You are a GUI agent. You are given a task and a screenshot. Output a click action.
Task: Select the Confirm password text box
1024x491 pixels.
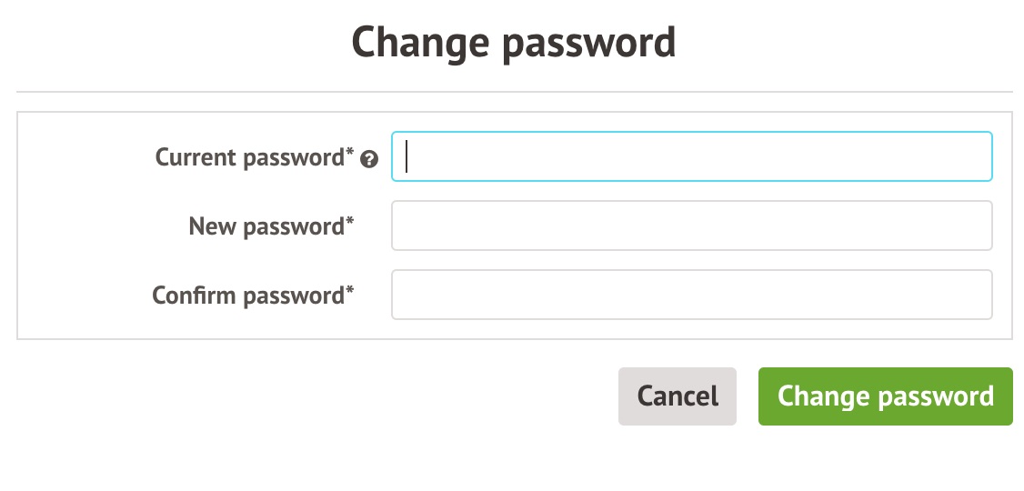(x=691, y=295)
